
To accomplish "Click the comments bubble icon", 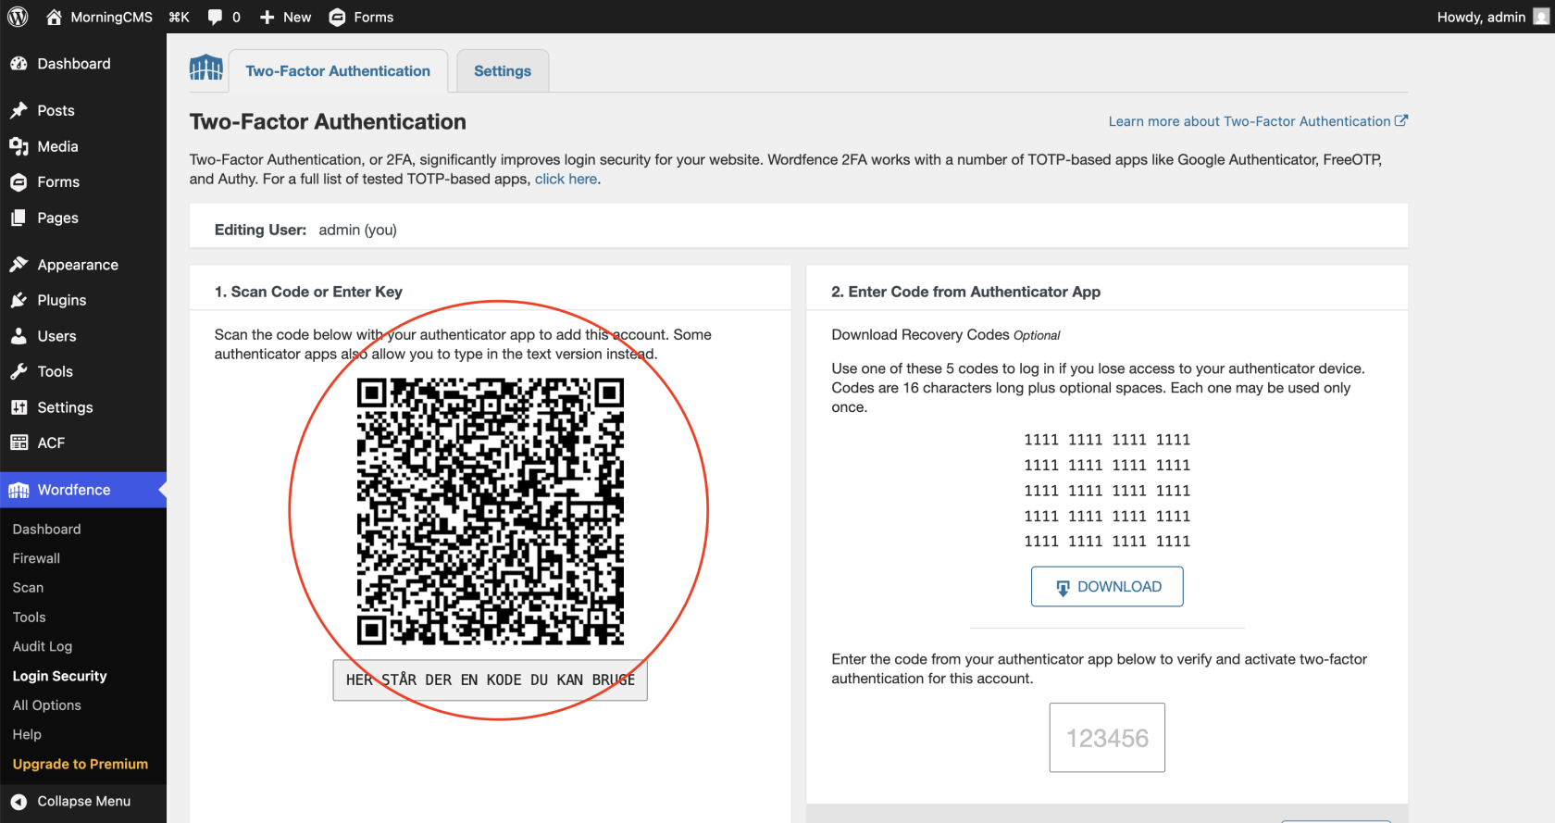I will (216, 17).
